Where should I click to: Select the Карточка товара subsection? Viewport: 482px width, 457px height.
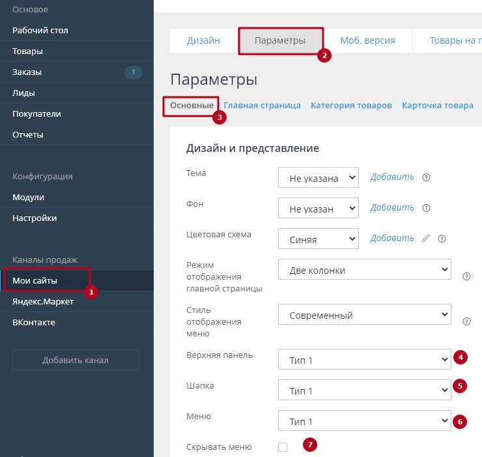tap(437, 105)
